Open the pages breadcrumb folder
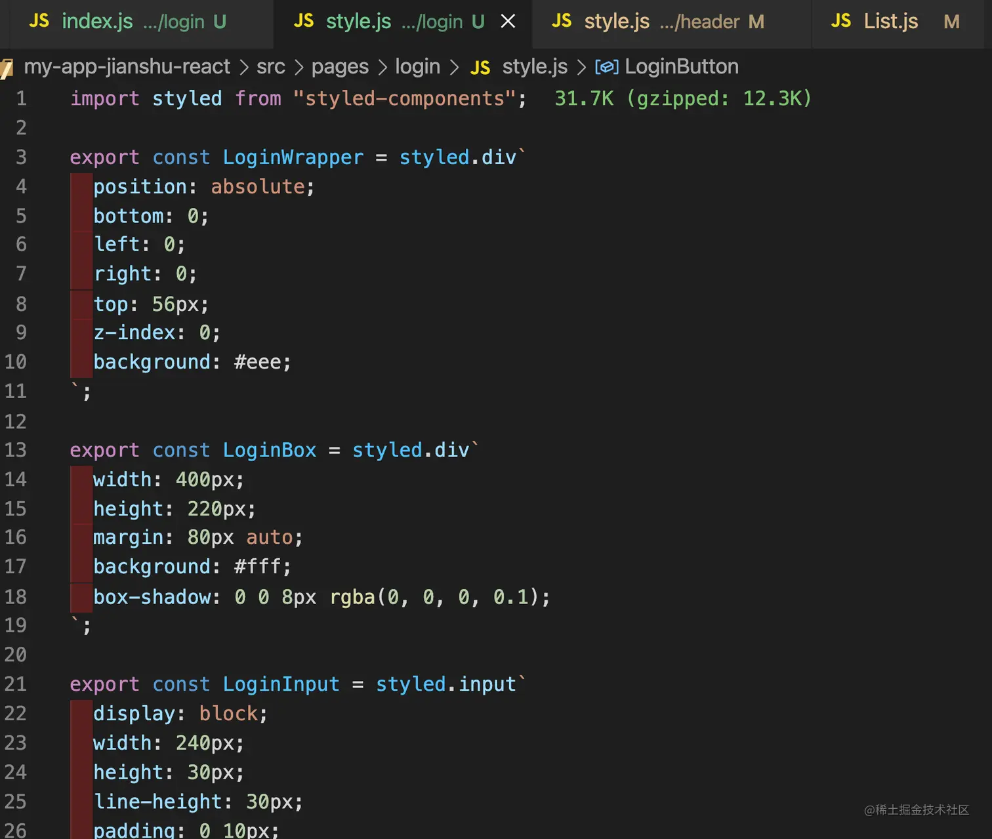 pyautogui.click(x=340, y=66)
